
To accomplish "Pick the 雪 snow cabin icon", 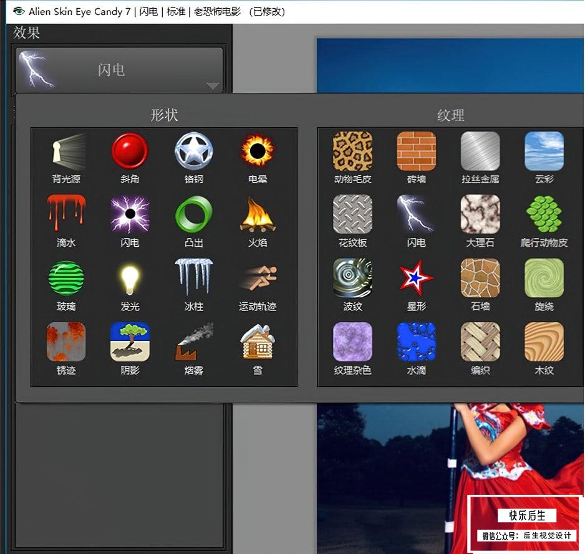I will (258, 341).
